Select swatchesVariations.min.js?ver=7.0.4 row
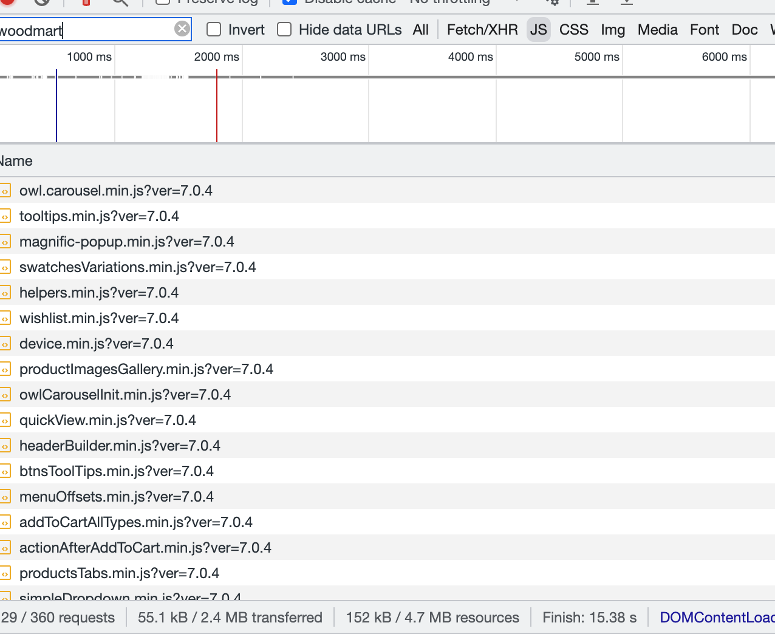The width and height of the screenshot is (775, 634). (387, 267)
